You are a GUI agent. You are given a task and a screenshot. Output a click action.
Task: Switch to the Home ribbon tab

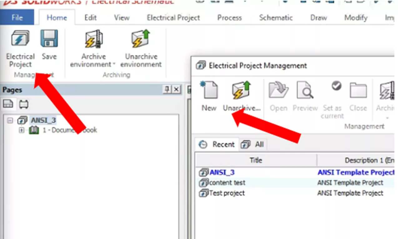[57, 17]
